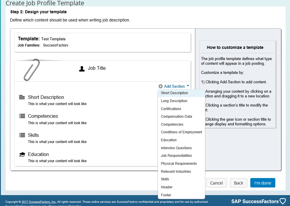Select Certifications in the Add Section menu
Screen dimensions: 290x206
[x=181, y=109]
